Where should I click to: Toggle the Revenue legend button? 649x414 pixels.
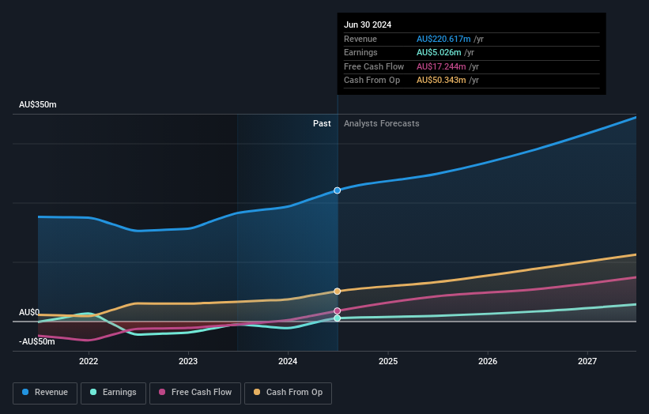[45, 393]
